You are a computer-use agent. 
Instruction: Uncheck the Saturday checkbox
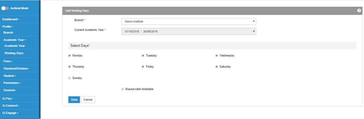pos(217,66)
